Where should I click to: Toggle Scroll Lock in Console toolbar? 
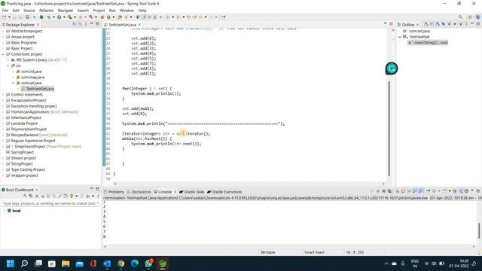pos(403,191)
